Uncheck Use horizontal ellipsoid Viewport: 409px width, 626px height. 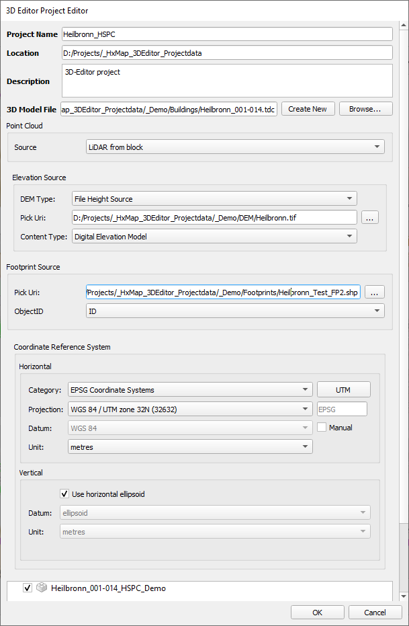pos(65,494)
